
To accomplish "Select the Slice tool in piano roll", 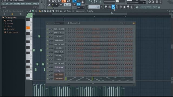I will pos(53,11).
